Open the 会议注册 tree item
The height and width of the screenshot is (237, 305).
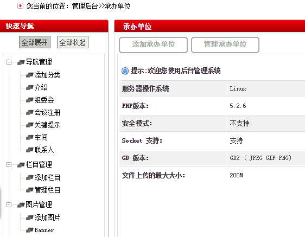click(x=47, y=112)
